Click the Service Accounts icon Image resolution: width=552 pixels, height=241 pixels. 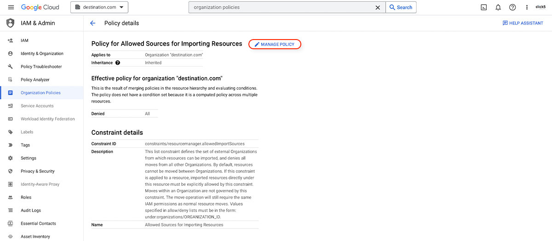[x=10, y=106]
